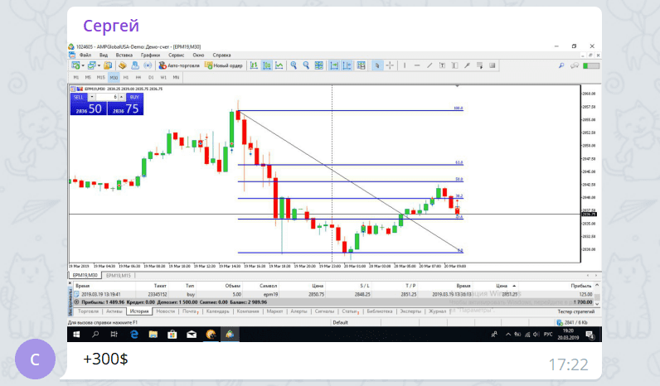The width and height of the screenshot is (660, 386).
Task: Select the EPM19,M15 chart tab
Action: [x=118, y=275]
